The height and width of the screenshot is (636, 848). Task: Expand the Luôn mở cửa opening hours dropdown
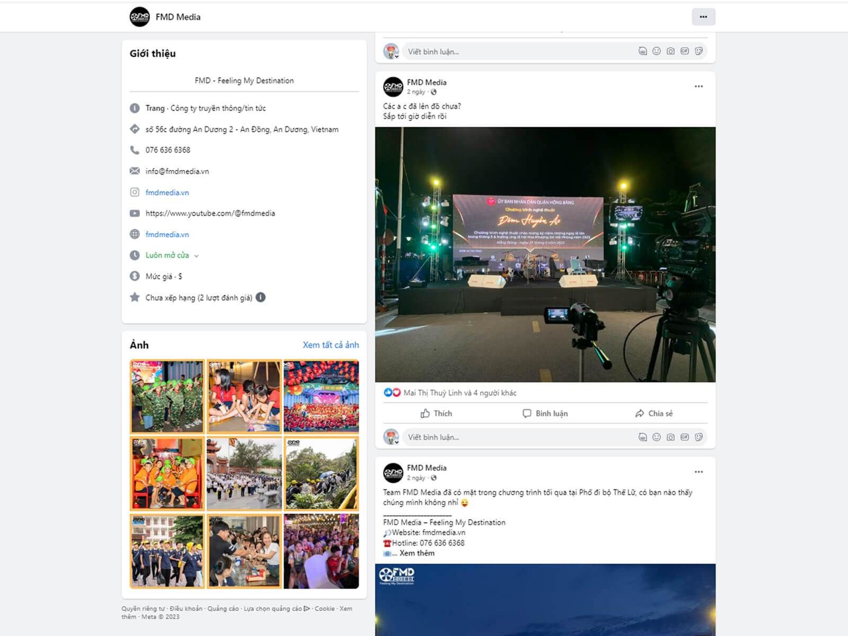(x=196, y=255)
